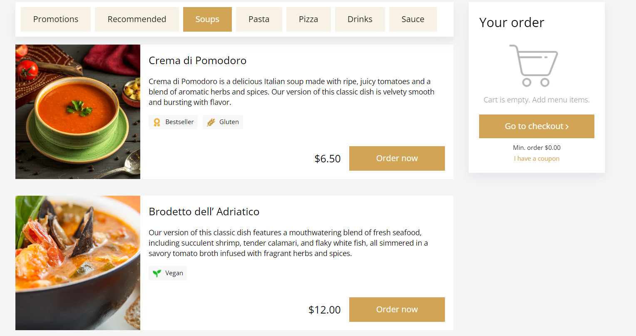Image resolution: width=636 pixels, height=336 pixels.
Task: Open the Promotions menu category
Action: [56, 19]
